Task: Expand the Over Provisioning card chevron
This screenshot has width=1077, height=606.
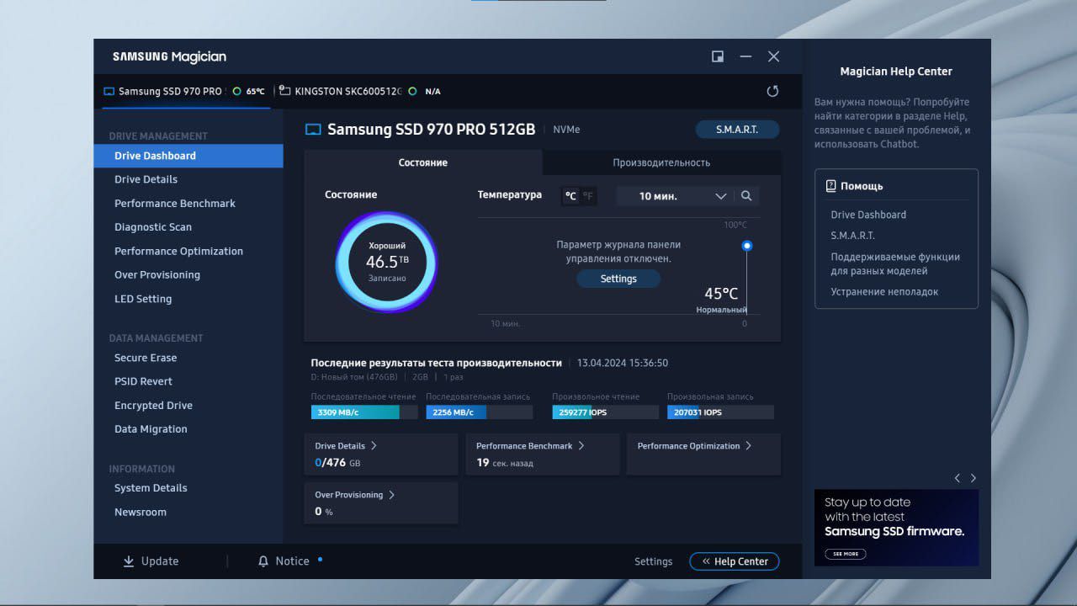Action: tap(391, 495)
